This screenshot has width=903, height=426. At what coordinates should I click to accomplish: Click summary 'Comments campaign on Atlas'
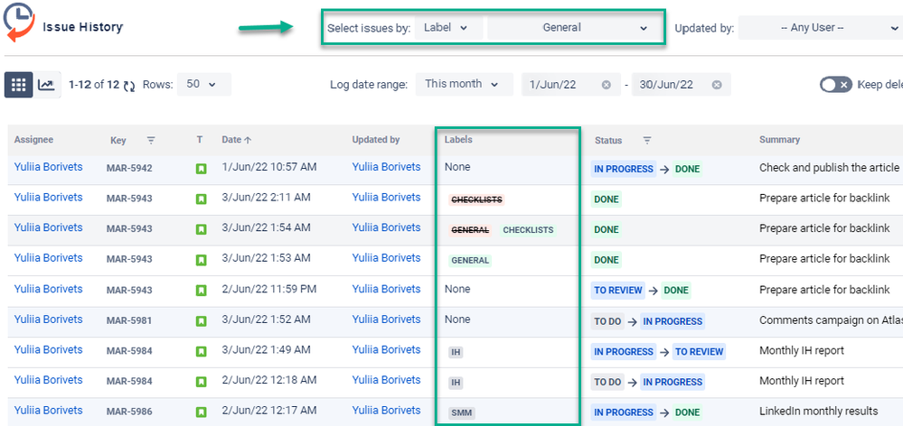point(831,319)
